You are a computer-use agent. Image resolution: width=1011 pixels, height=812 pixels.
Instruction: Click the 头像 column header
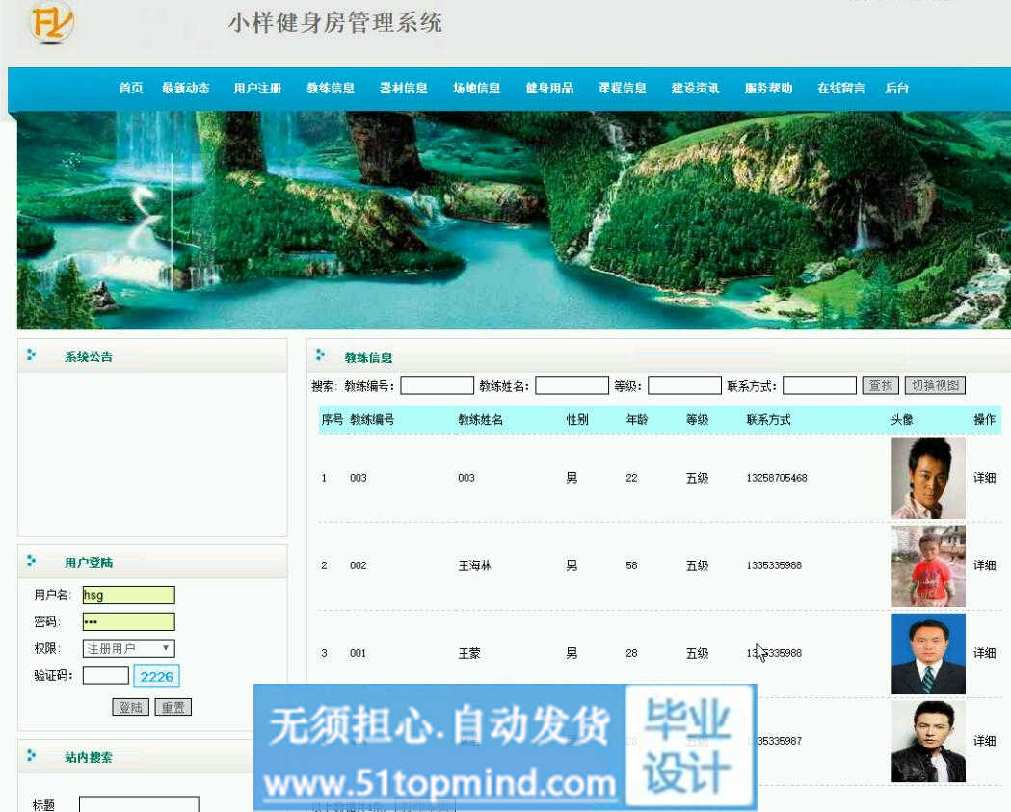[x=902, y=420]
